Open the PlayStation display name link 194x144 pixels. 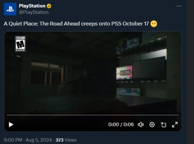[32, 6]
